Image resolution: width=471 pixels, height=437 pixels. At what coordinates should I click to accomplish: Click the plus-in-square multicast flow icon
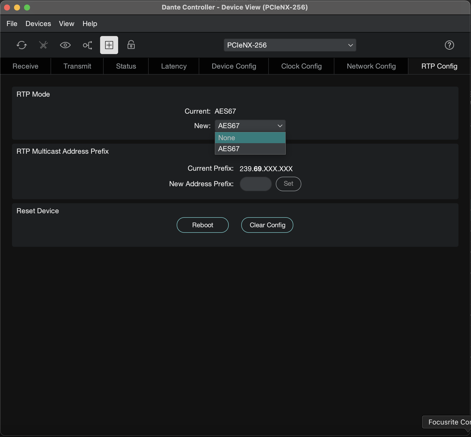coord(109,45)
